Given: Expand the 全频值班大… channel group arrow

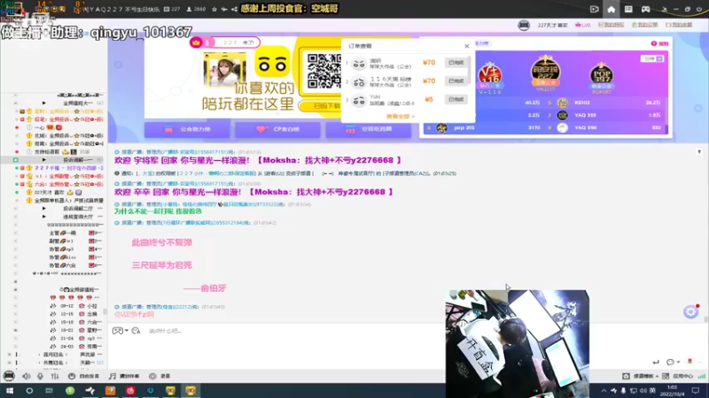Looking at the screenshot, I should pos(43,103).
